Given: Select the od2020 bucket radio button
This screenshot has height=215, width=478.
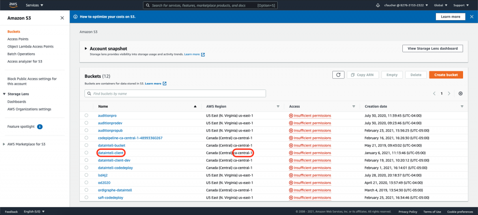Looking at the screenshot, I should click(x=86, y=182).
